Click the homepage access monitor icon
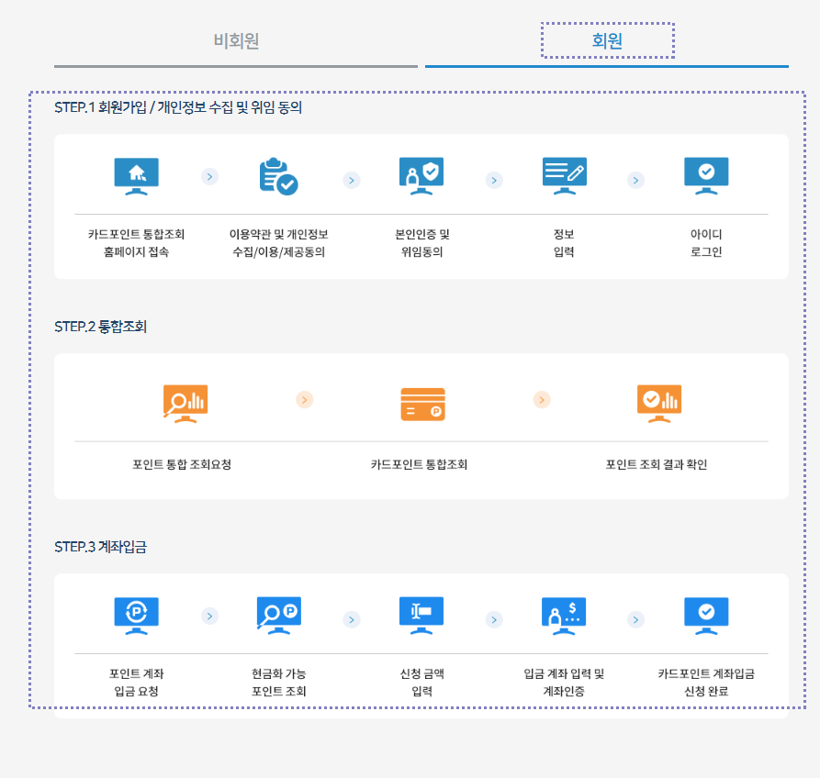 click(x=137, y=176)
